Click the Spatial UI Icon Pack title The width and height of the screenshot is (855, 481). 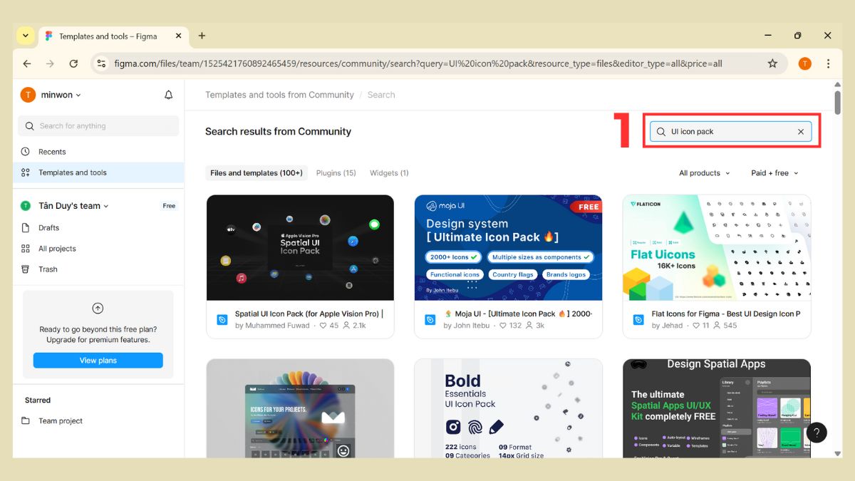click(309, 314)
